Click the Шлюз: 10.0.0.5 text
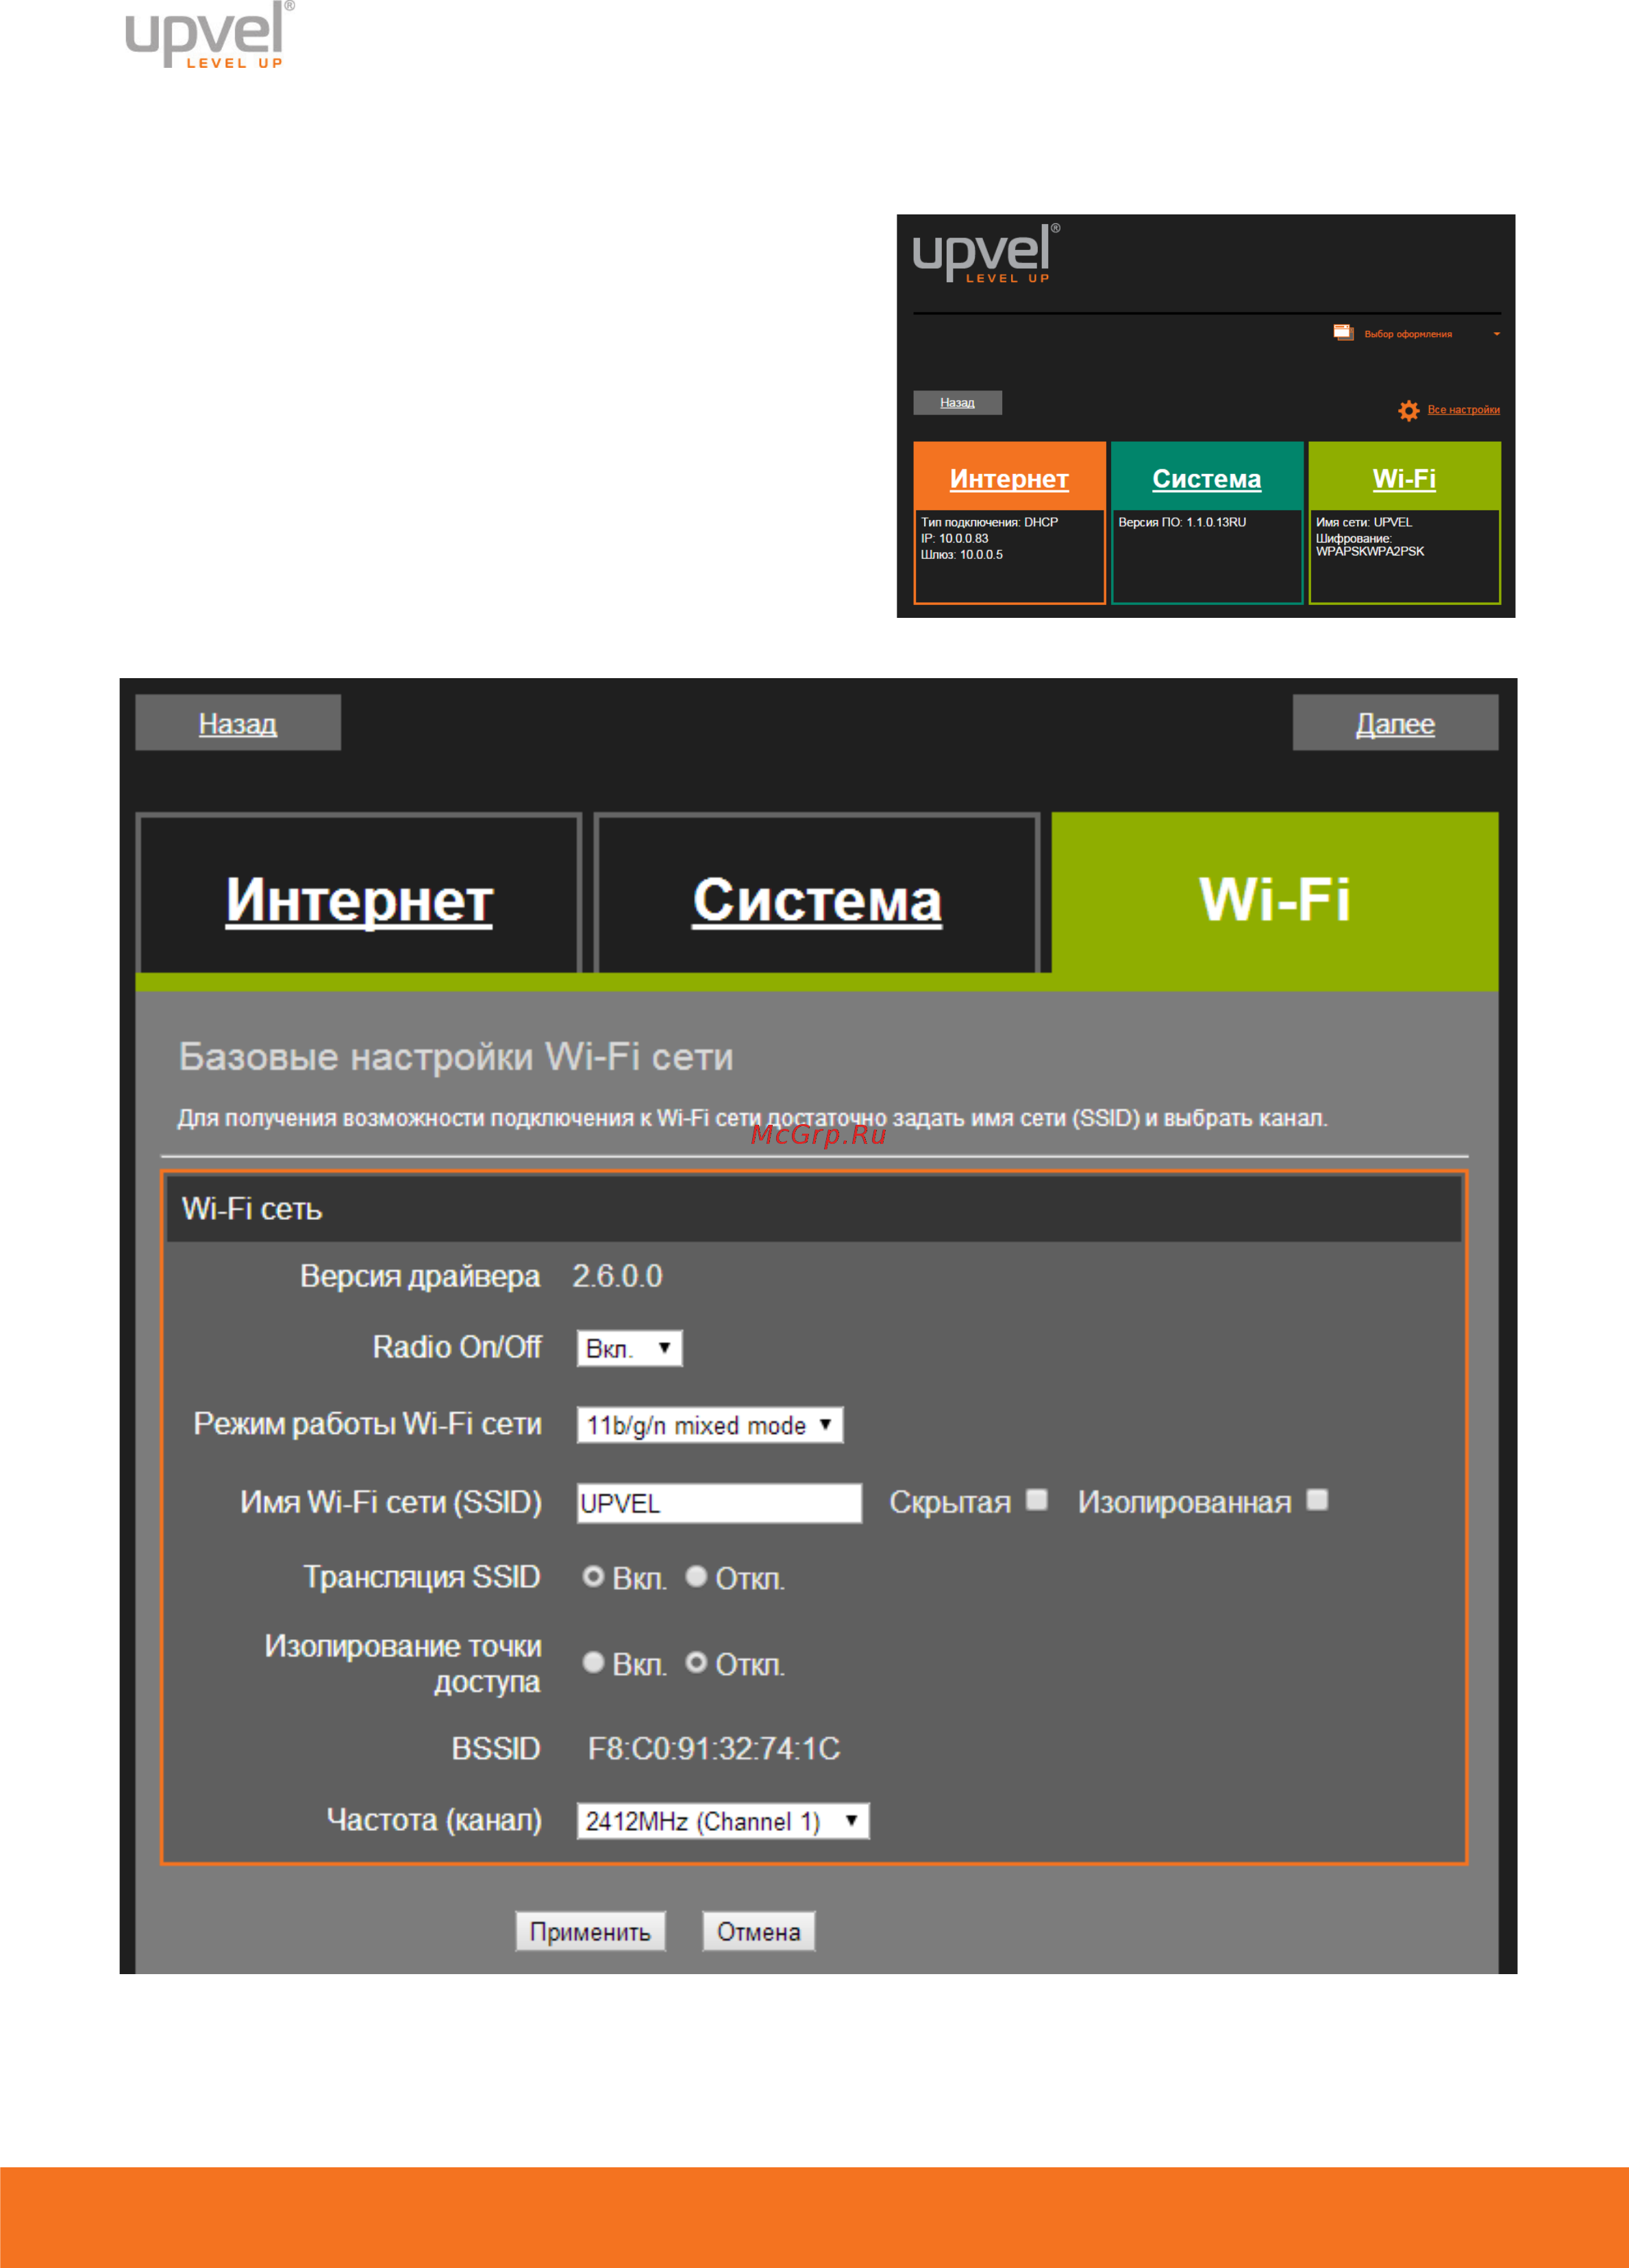The image size is (1629, 2268). coord(962,554)
